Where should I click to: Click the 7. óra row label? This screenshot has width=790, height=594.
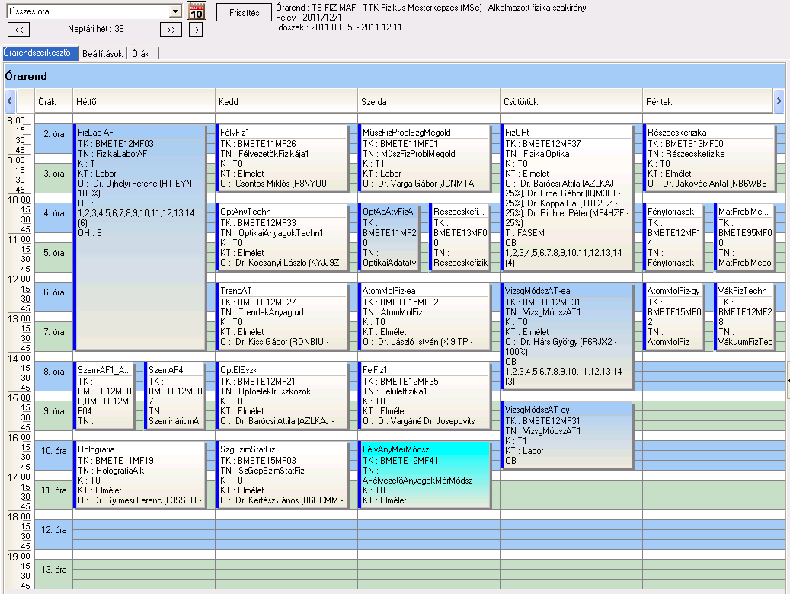click(x=54, y=332)
